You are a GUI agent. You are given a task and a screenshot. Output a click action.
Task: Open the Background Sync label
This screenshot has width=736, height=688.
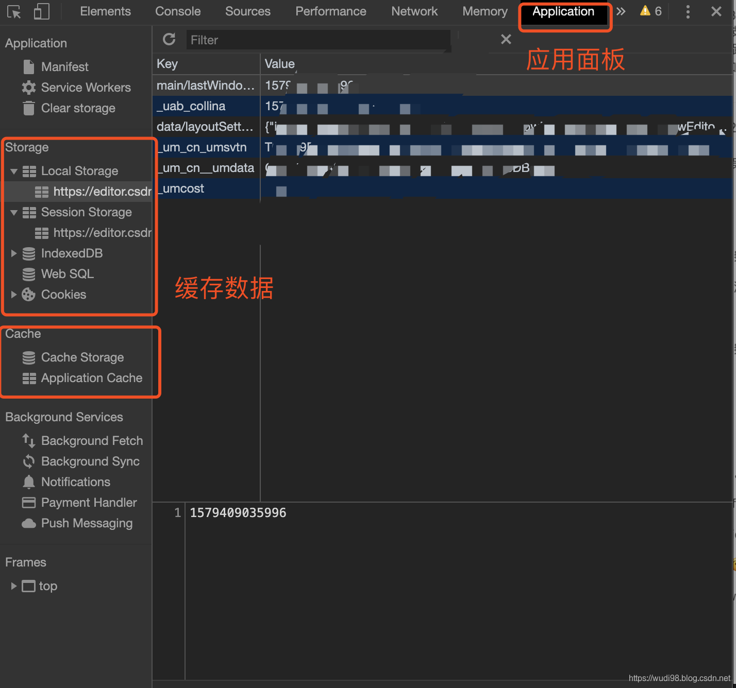[x=90, y=461]
